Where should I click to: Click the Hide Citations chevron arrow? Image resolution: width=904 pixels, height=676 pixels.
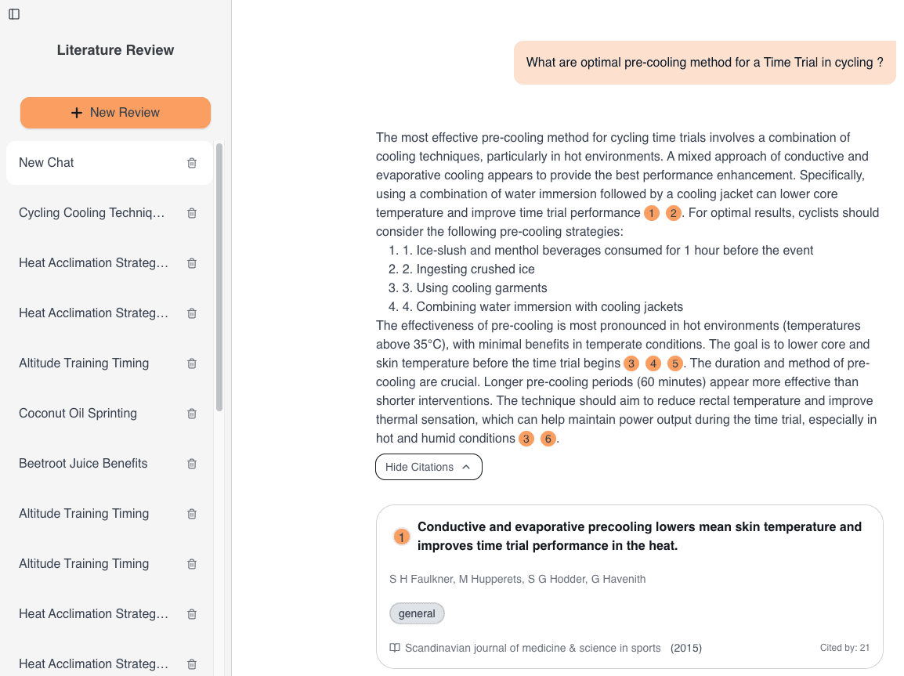coord(466,467)
